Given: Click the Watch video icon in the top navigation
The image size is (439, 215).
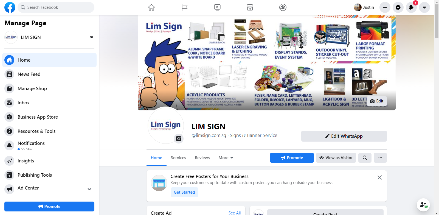Looking at the screenshot, I should click(217, 7).
